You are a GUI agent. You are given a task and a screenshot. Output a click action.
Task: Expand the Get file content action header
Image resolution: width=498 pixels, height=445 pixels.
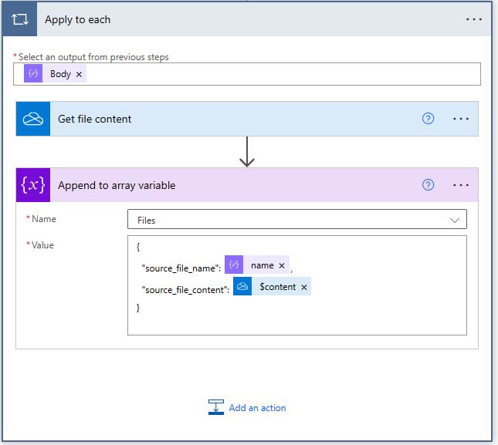point(232,119)
